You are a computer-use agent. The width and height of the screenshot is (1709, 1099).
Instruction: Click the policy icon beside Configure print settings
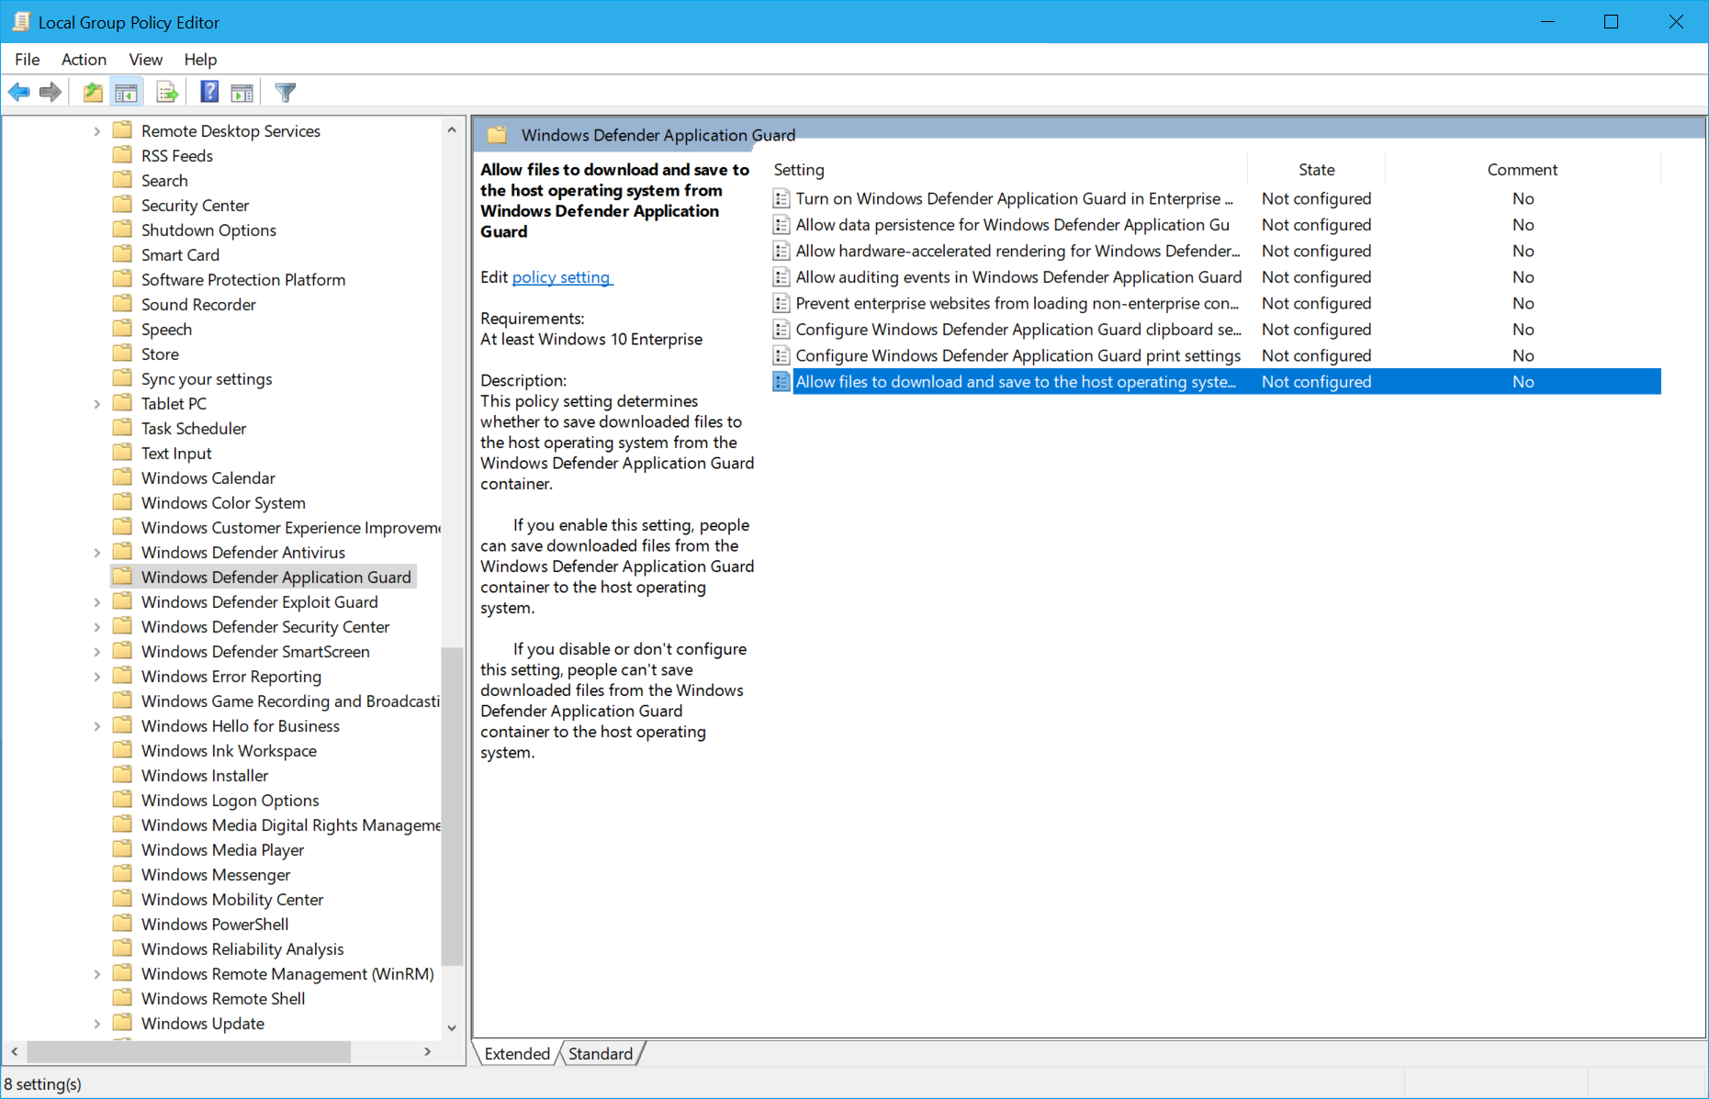tap(781, 355)
